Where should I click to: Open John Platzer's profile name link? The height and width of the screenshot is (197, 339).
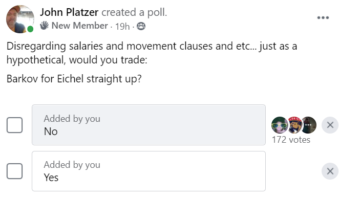point(69,12)
